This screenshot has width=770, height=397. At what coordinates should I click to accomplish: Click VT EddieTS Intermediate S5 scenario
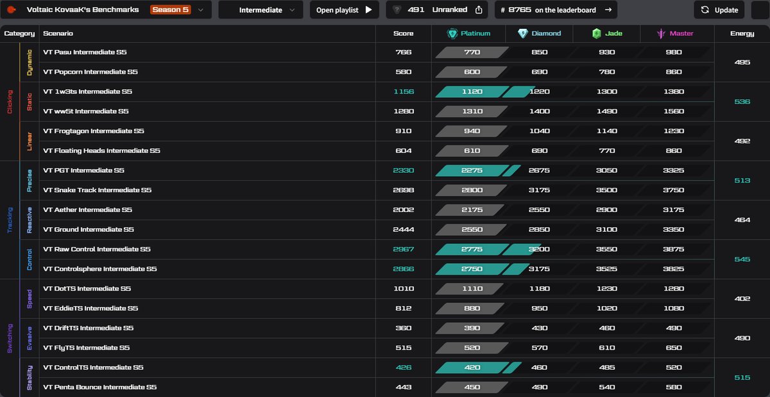coord(90,308)
